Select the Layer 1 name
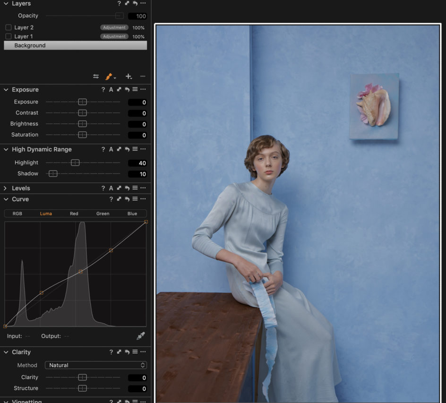The image size is (446, 403). (x=24, y=36)
